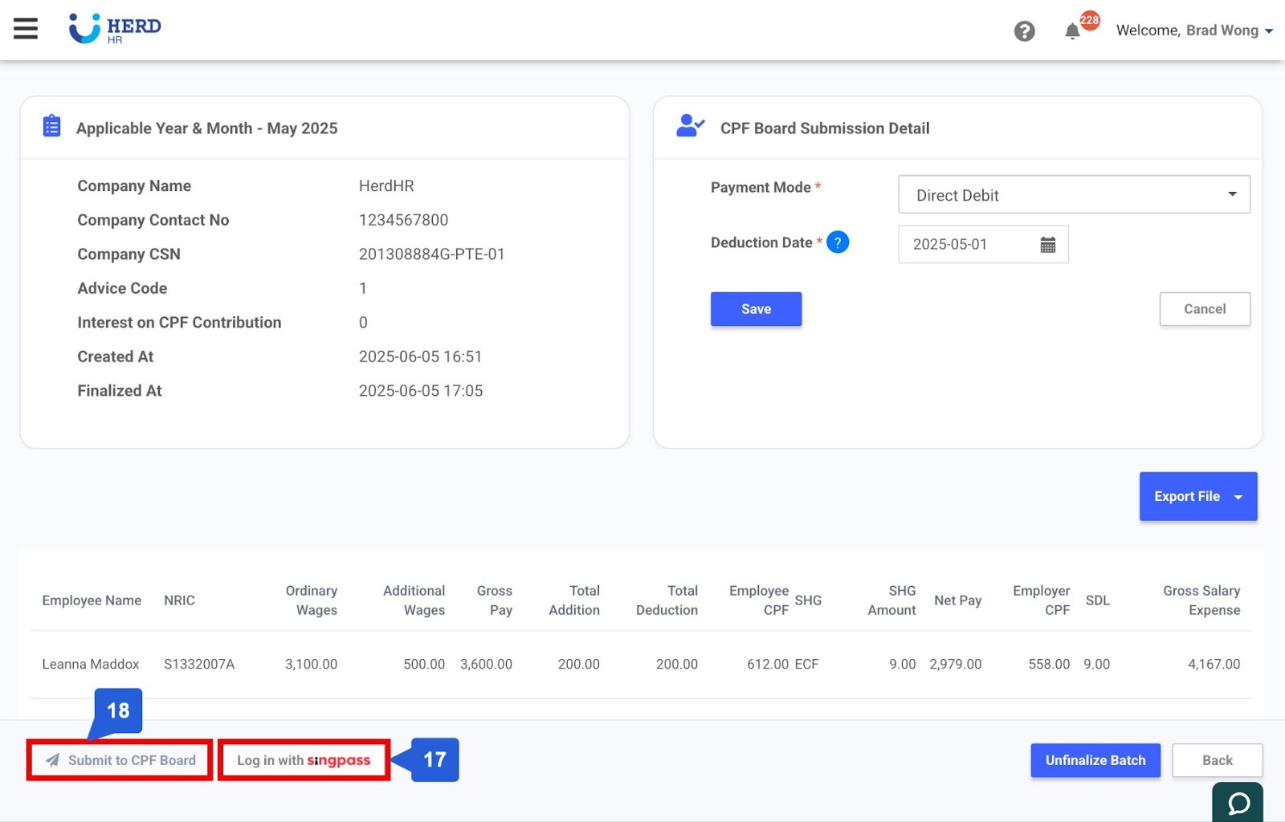Save the CPF Board submission details
This screenshot has height=822, width=1285.
coord(755,308)
